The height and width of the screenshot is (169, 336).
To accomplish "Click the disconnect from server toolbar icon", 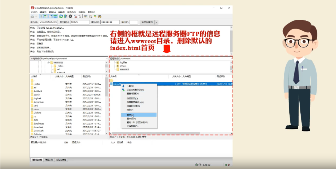I will pyautogui.click(x=75, y=16).
